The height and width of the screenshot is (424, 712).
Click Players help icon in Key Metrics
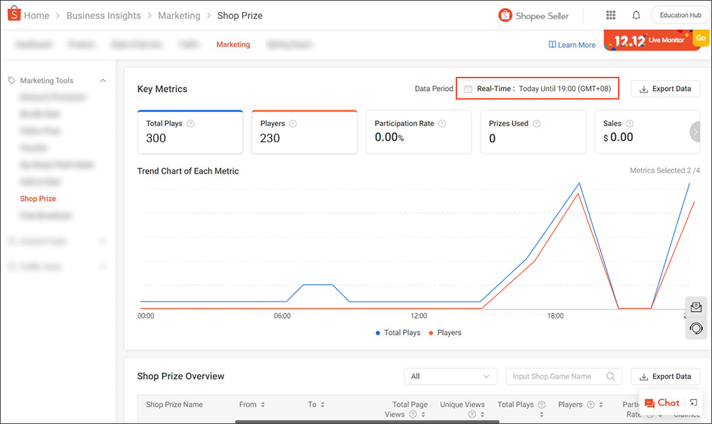(293, 123)
